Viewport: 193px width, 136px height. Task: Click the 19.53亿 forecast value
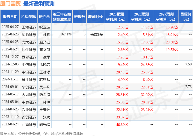172,50
